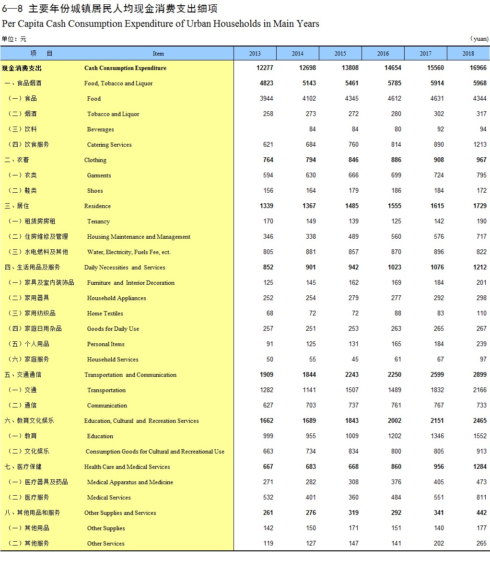Select 'Housing Maintenance and Management' label
The height and width of the screenshot is (582, 490).
coord(139,237)
